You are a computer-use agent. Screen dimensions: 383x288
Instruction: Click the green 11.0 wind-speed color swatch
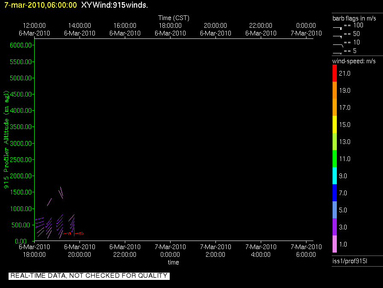tap(335, 159)
